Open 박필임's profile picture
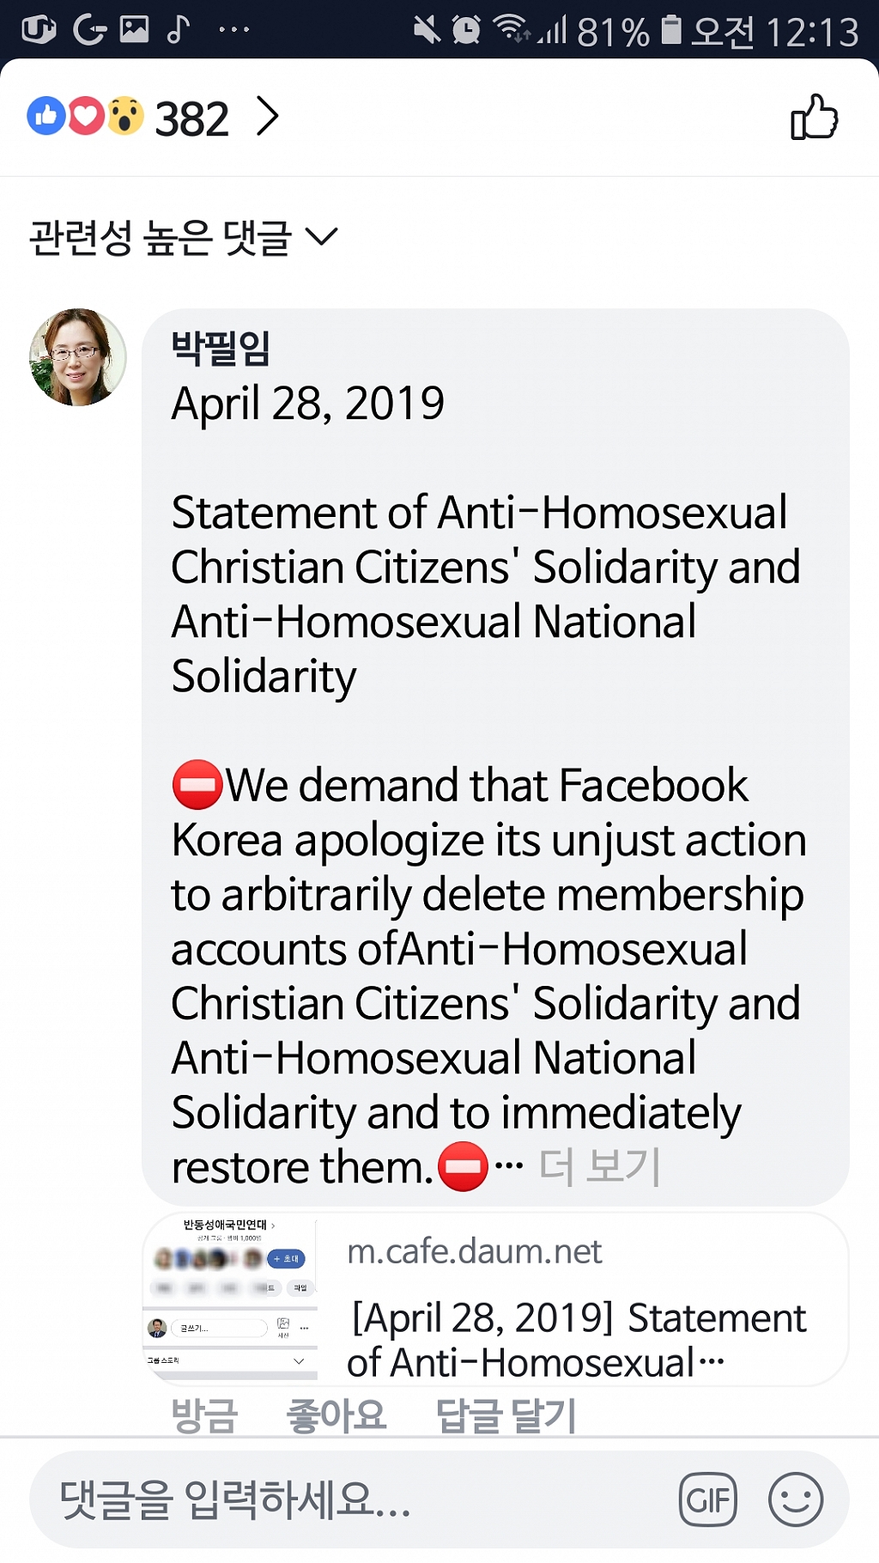 coord(78,357)
